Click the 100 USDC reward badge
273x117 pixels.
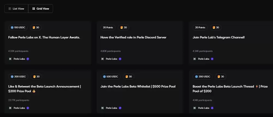pyautogui.click(x=18, y=27)
